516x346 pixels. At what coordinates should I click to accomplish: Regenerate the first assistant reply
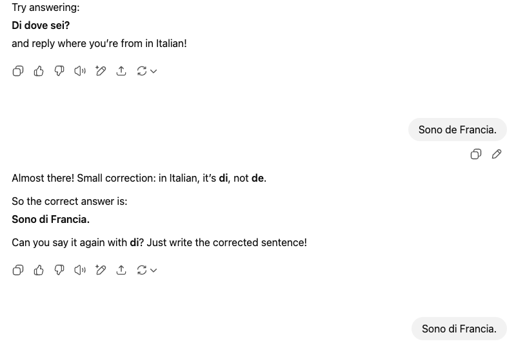pyautogui.click(x=142, y=71)
